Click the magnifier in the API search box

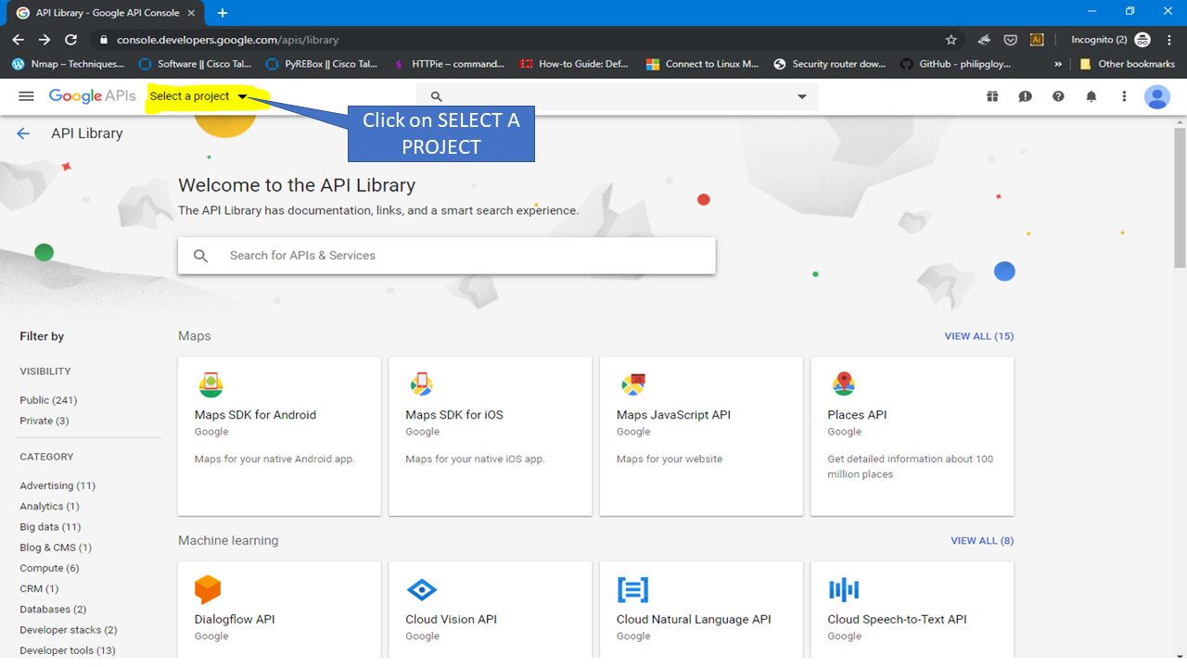[x=201, y=256]
